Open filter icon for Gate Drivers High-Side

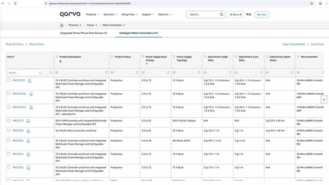click(x=205, y=73)
